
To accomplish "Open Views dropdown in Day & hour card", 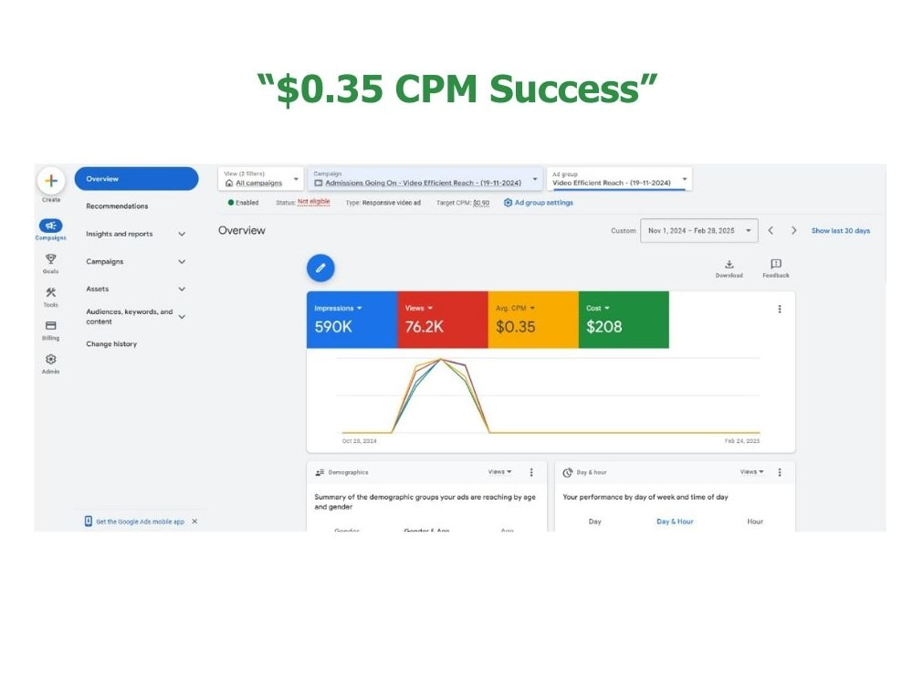I will [x=751, y=472].
